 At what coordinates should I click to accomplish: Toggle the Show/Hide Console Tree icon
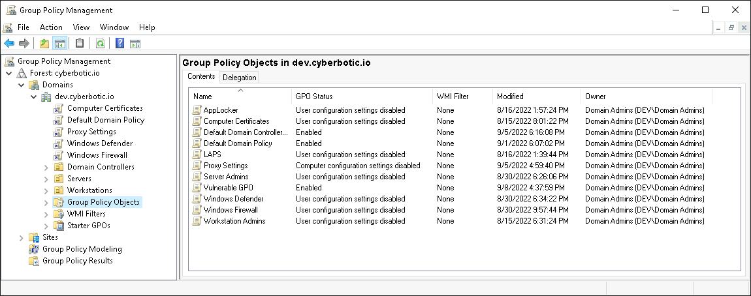(59, 44)
